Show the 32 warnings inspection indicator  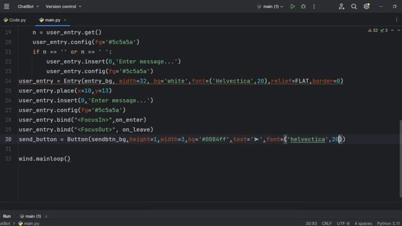372,31
